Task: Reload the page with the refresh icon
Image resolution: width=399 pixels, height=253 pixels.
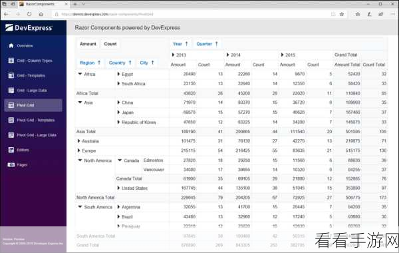Action: point(29,14)
